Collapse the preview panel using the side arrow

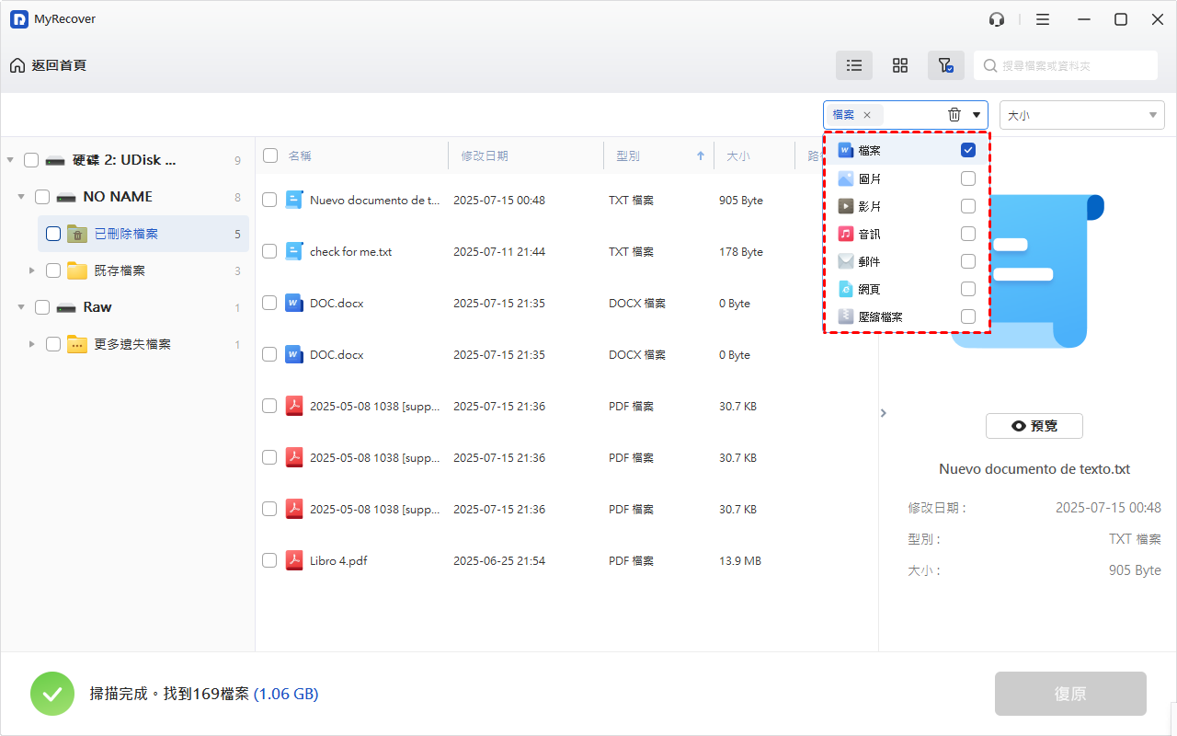pos(883,413)
